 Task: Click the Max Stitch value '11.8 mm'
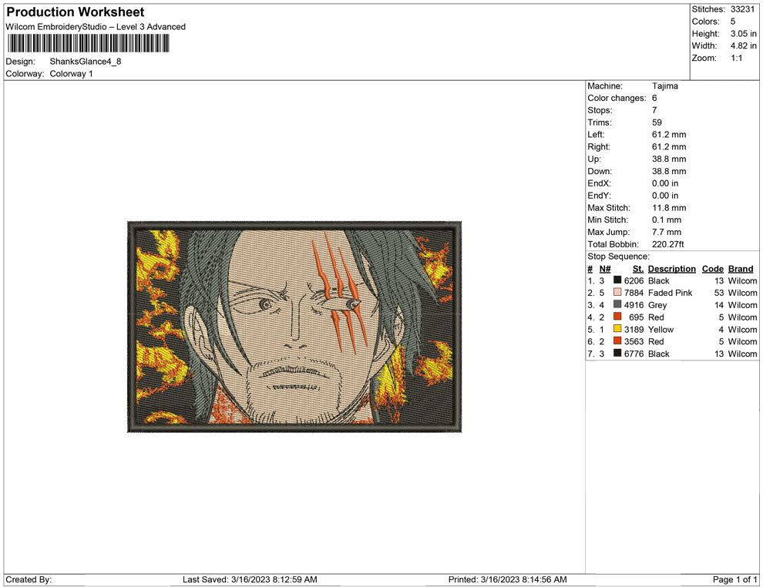(x=669, y=208)
